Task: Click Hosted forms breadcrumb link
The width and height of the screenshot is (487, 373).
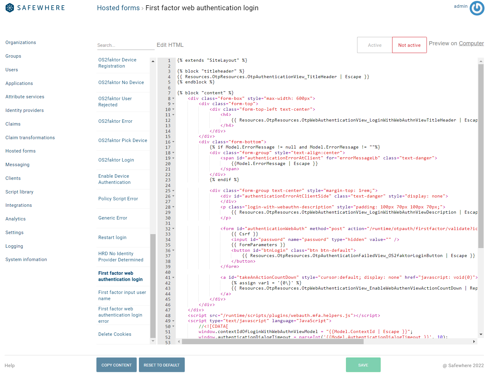Action: tap(118, 8)
